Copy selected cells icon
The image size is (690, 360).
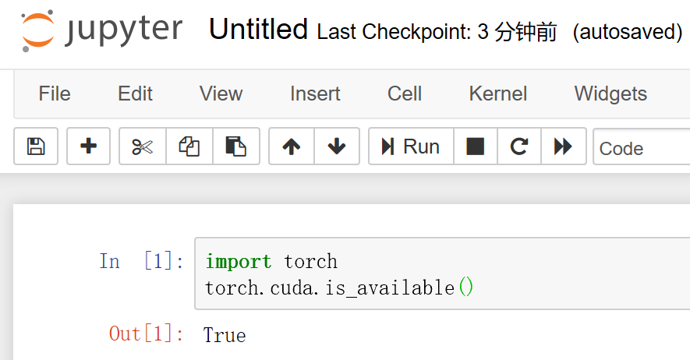coord(189,146)
